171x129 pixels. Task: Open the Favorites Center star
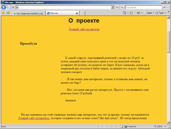[x=3, y=13]
